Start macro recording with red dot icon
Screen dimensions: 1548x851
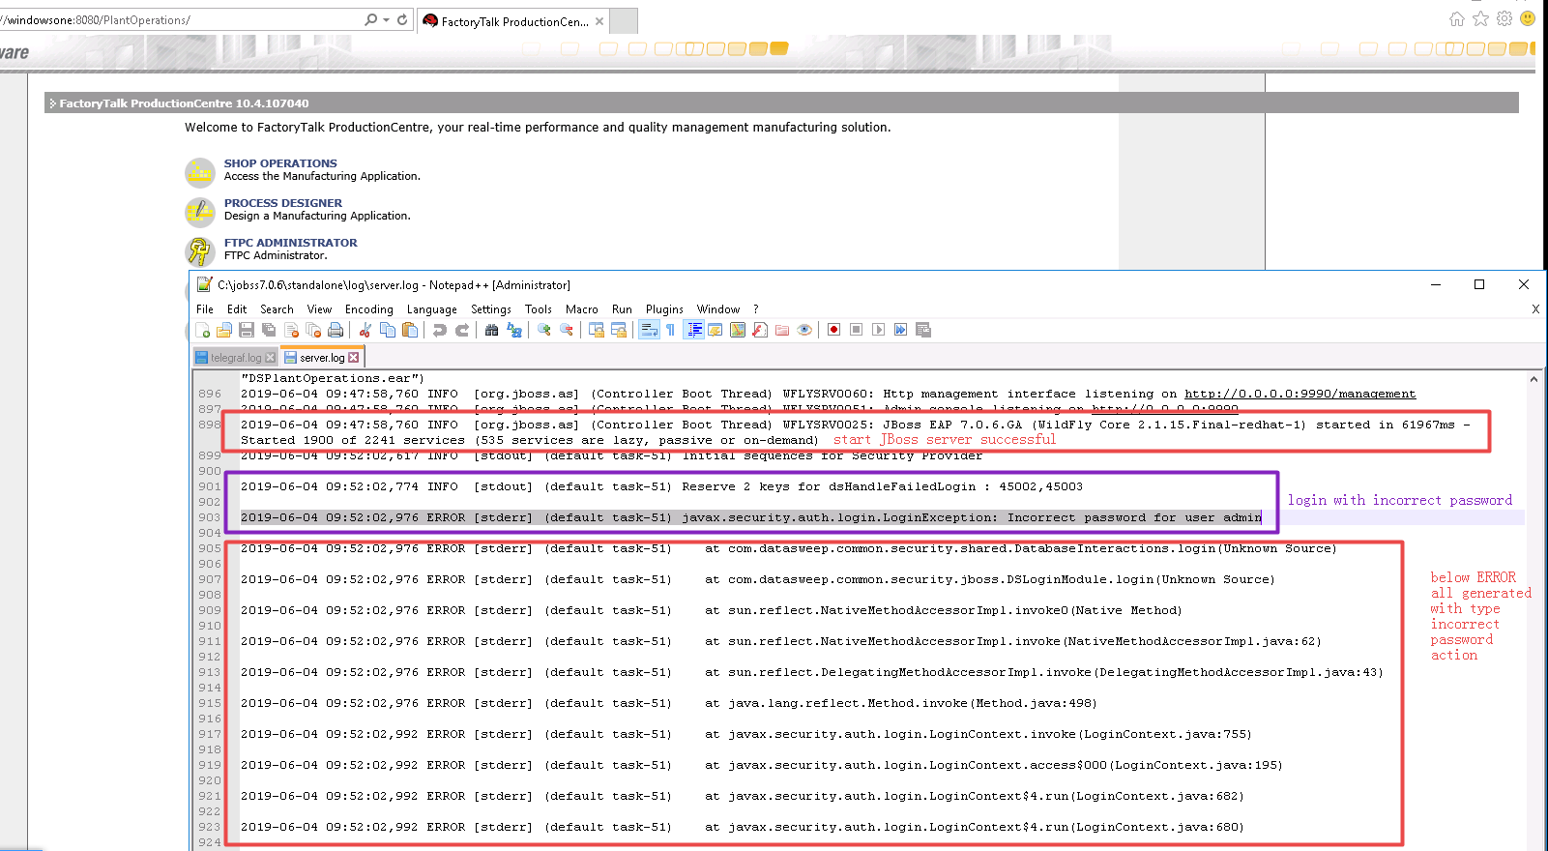[x=834, y=330]
